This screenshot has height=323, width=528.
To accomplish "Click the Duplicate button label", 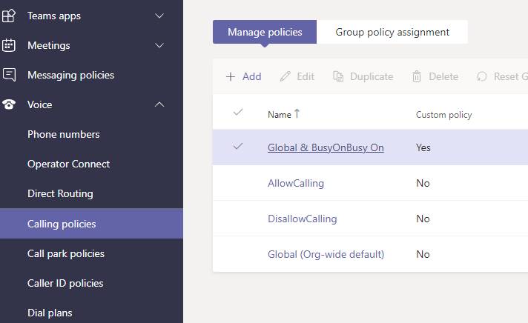I will (x=372, y=77).
